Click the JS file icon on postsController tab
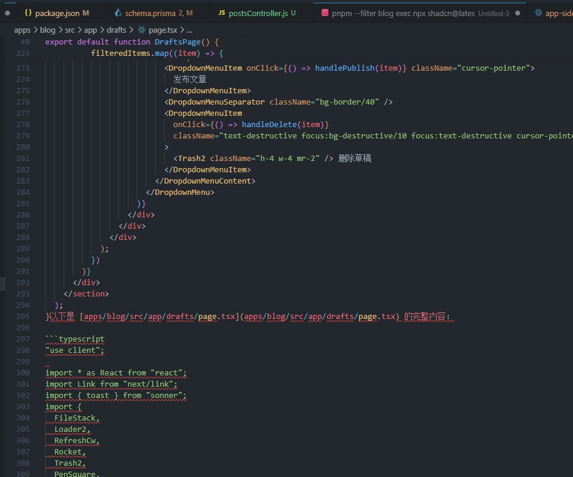 222,13
